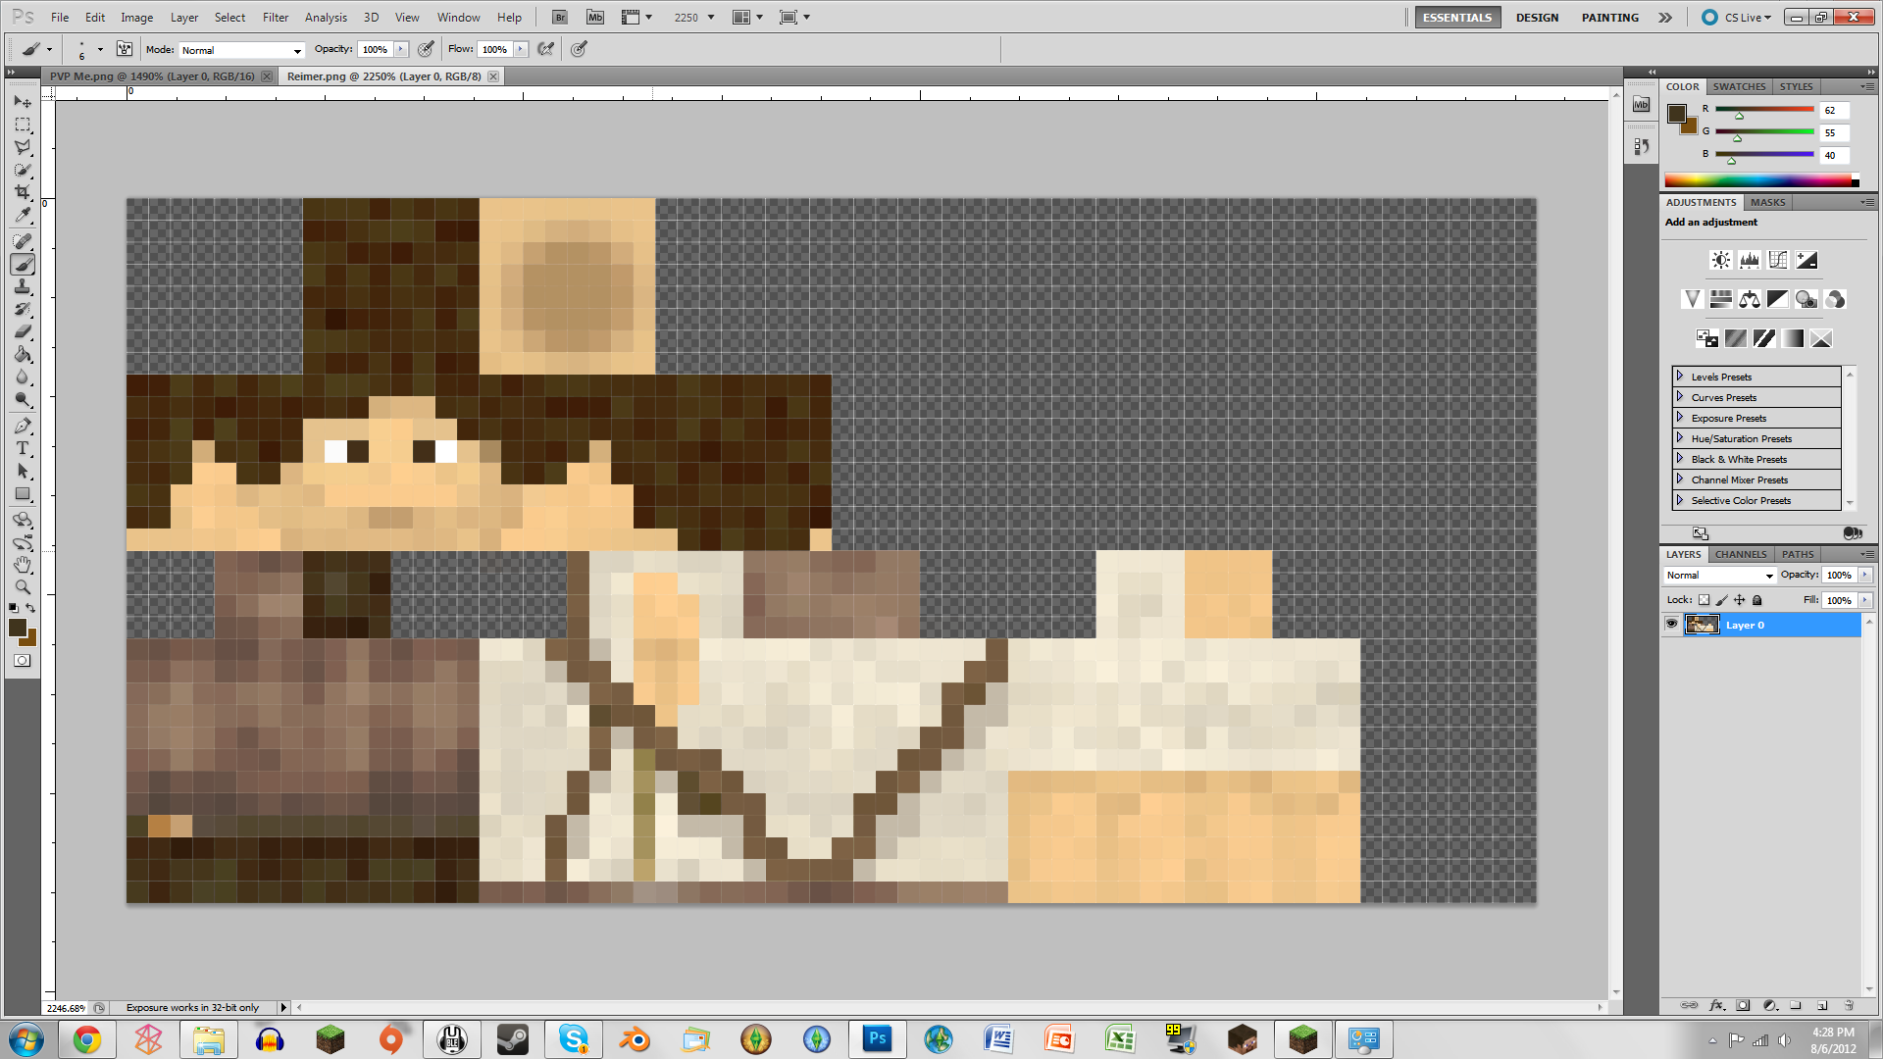1883x1059 pixels.
Task: Select the Crop tool
Action: click(23, 193)
